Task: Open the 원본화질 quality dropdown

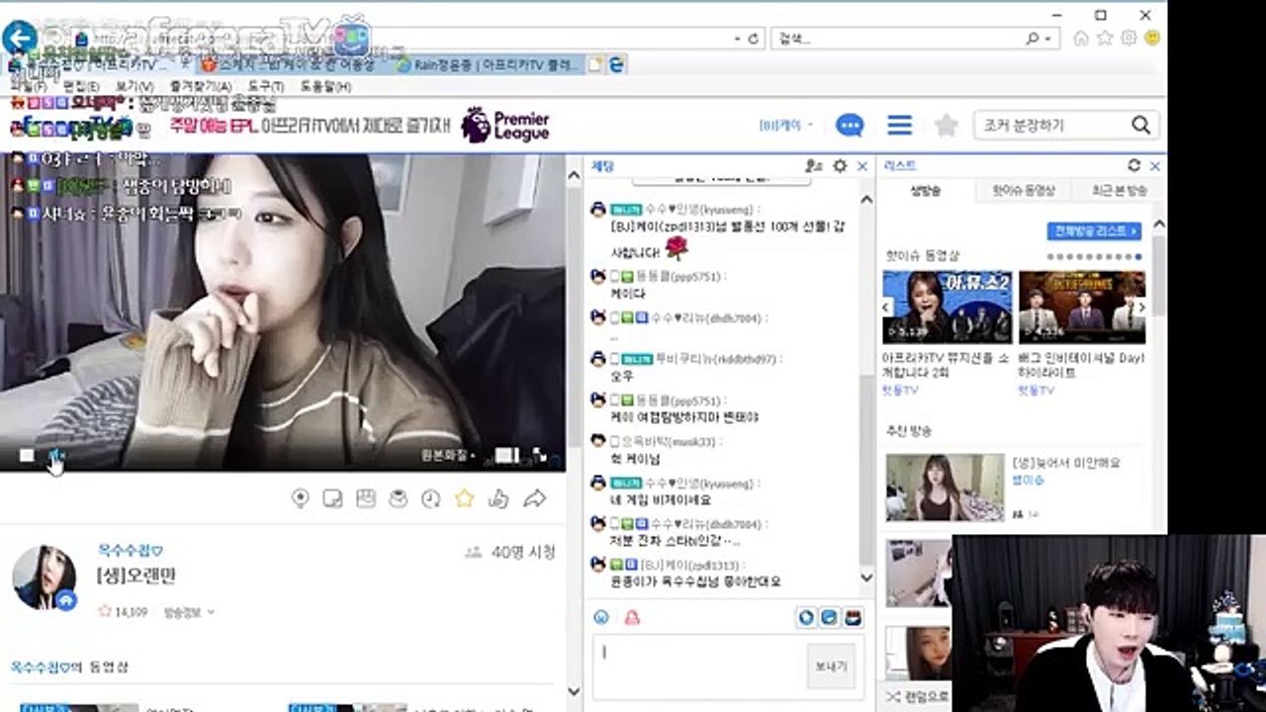Action: [448, 456]
